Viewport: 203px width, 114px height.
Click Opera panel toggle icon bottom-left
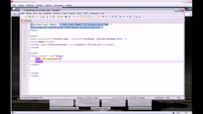point(13,113)
